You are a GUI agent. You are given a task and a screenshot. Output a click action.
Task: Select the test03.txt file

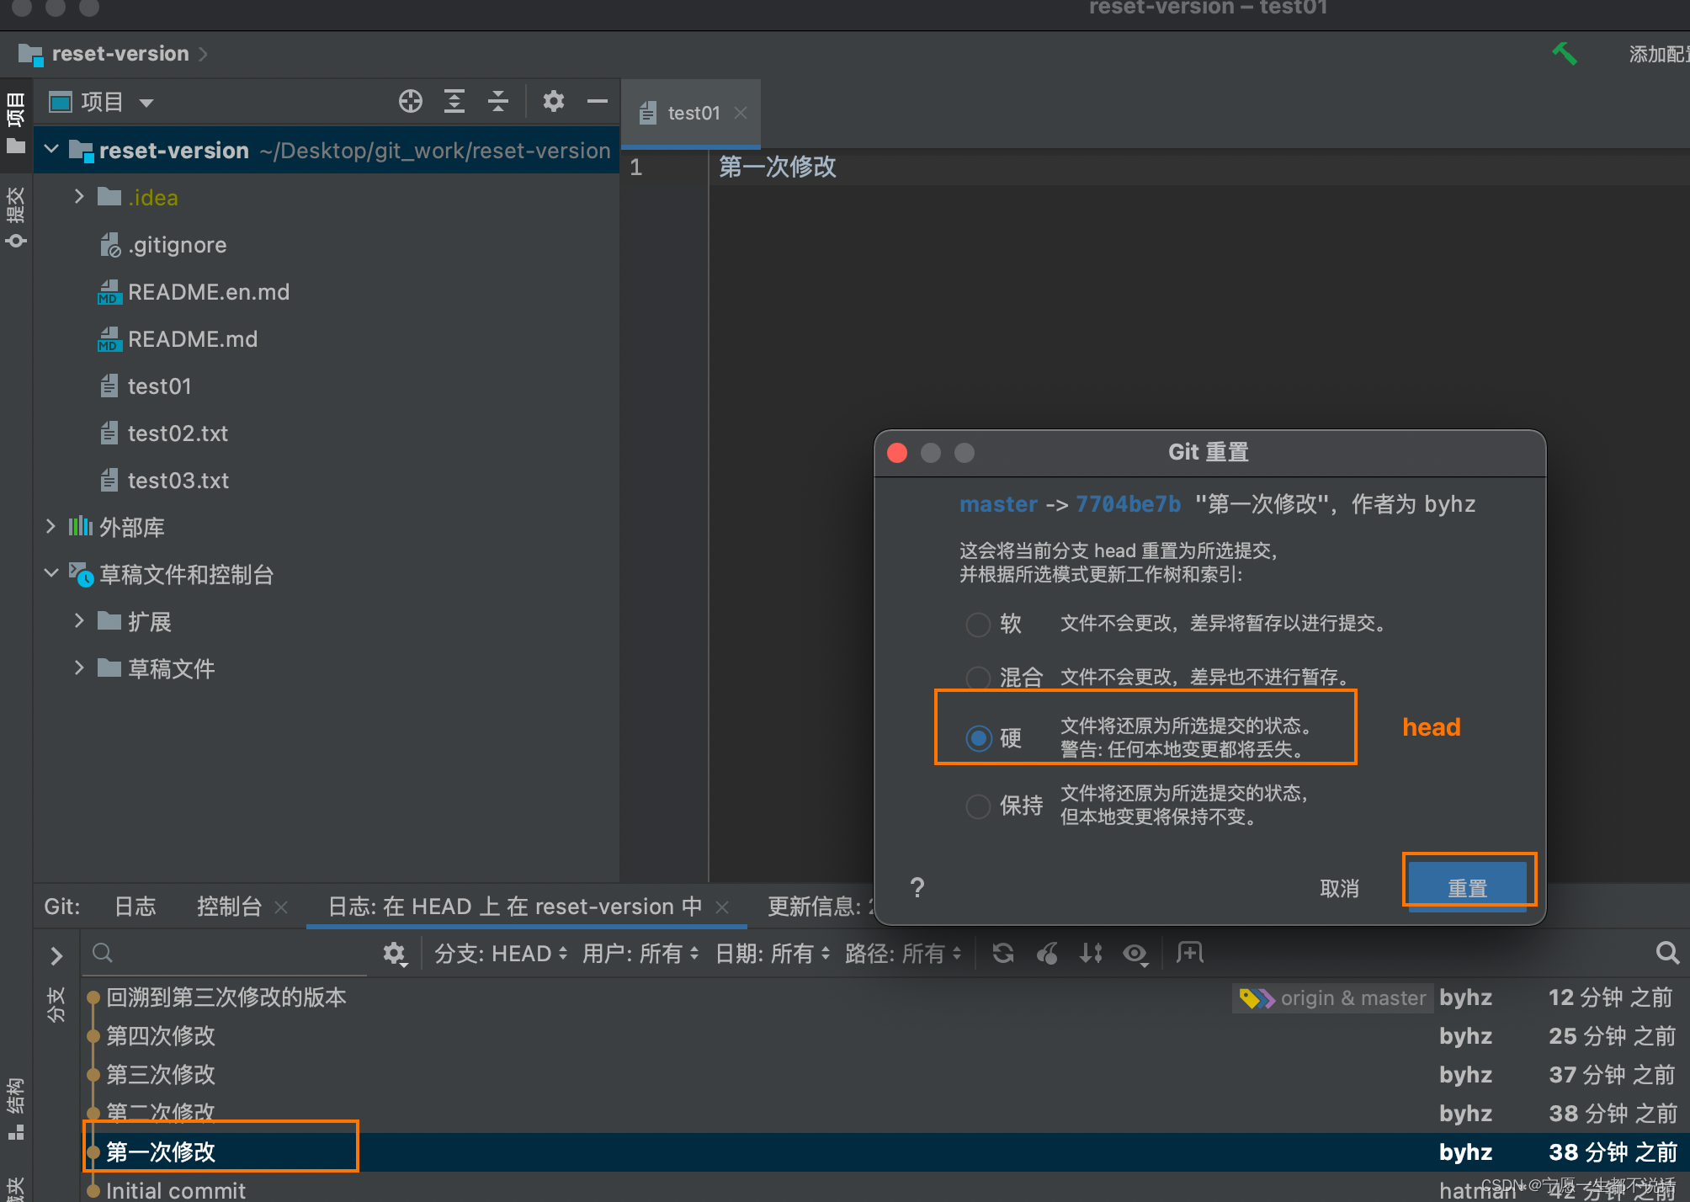[x=177, y=481]
